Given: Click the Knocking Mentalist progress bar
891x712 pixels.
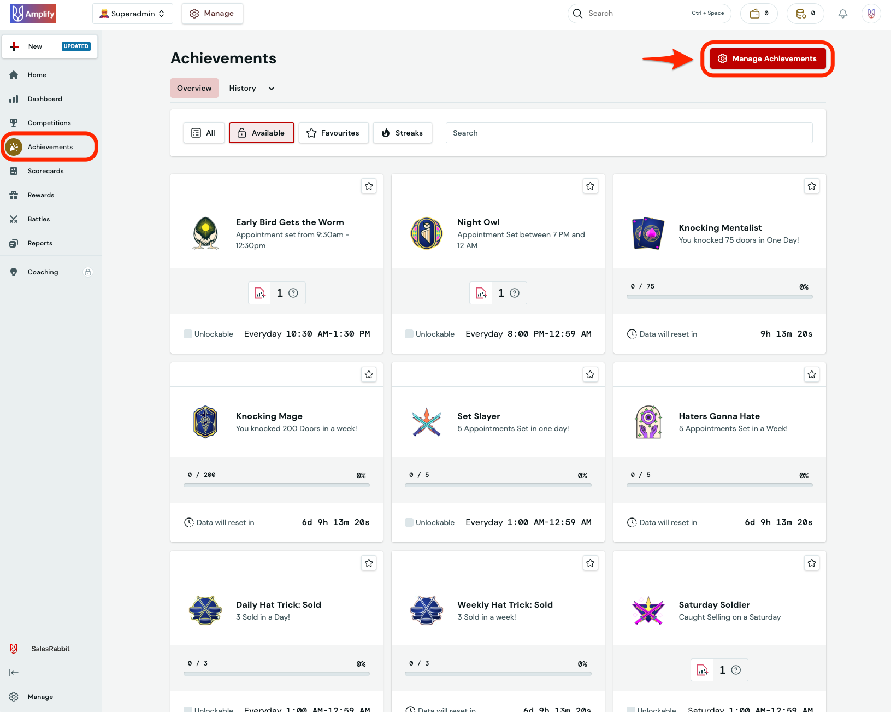Looking at the screenshot, I should click(719, 296).
